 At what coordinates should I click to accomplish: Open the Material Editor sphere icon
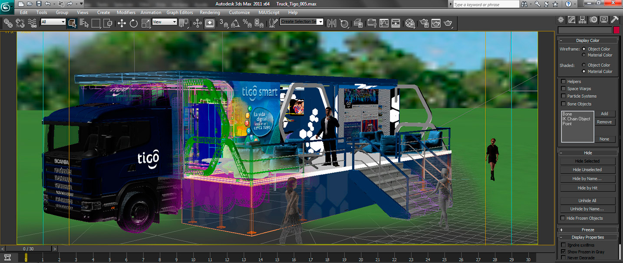tap(410, 23)
